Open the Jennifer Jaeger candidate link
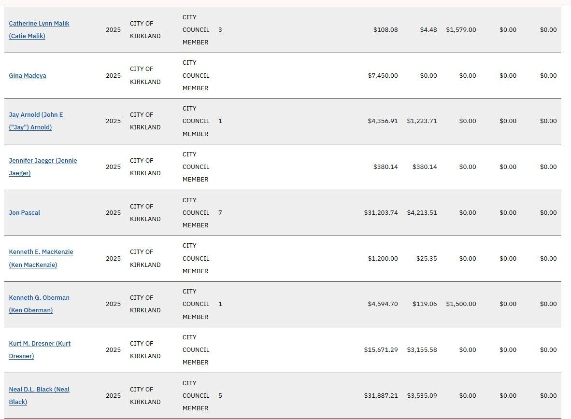 click(x=43, y=167)
